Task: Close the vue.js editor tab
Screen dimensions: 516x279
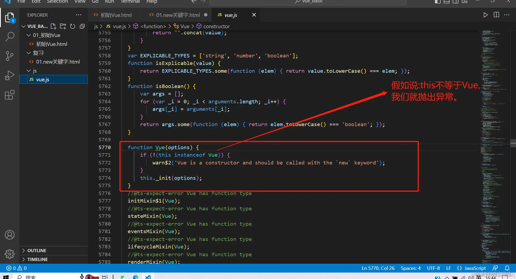Action: pos(254,15)
